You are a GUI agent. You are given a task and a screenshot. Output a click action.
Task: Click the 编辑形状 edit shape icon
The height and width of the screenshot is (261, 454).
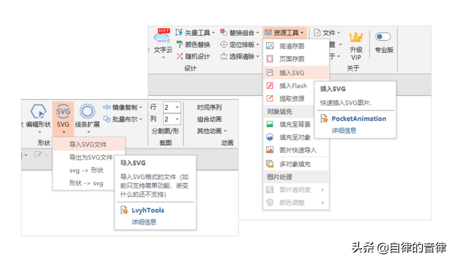click(x=38, y=111)
